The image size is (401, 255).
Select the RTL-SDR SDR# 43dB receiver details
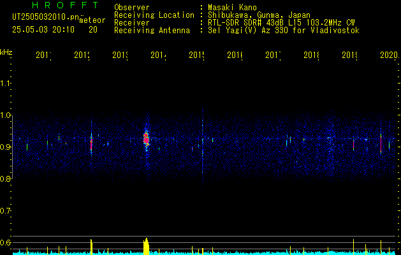(281, 23)
